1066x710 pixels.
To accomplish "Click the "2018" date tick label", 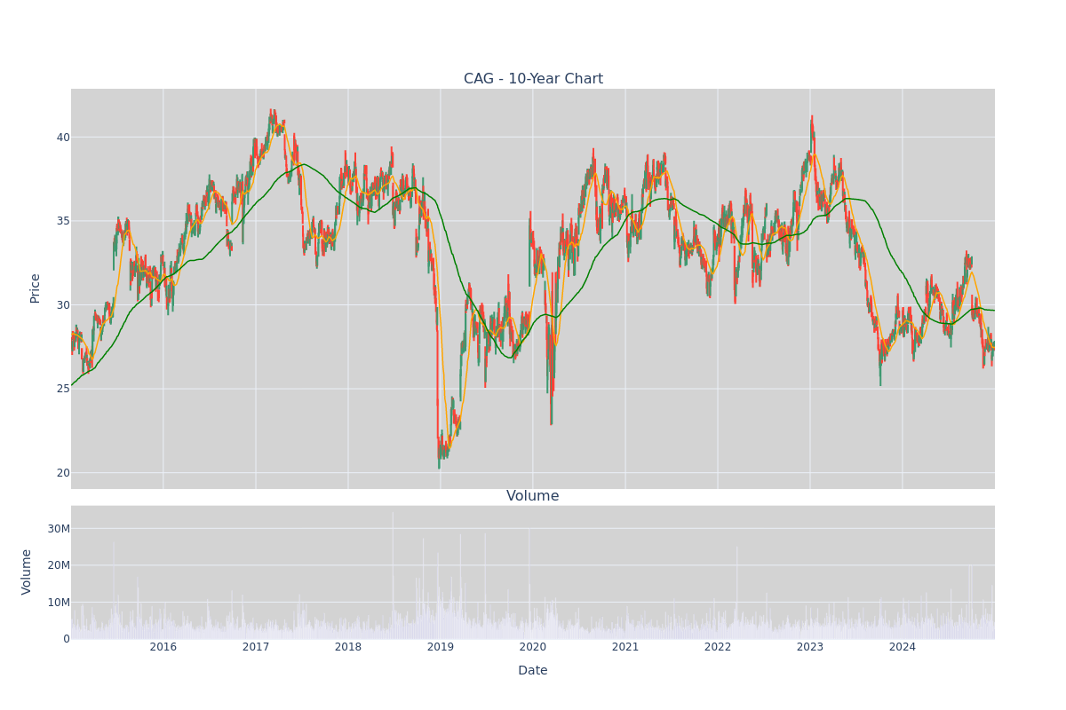I will point(348,648).
